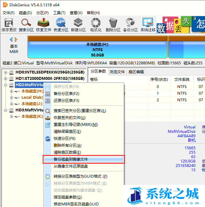Open the 磁盘(D) menu
The height and width of the screenshot is (207, 205).
click(x=25, y=13)
